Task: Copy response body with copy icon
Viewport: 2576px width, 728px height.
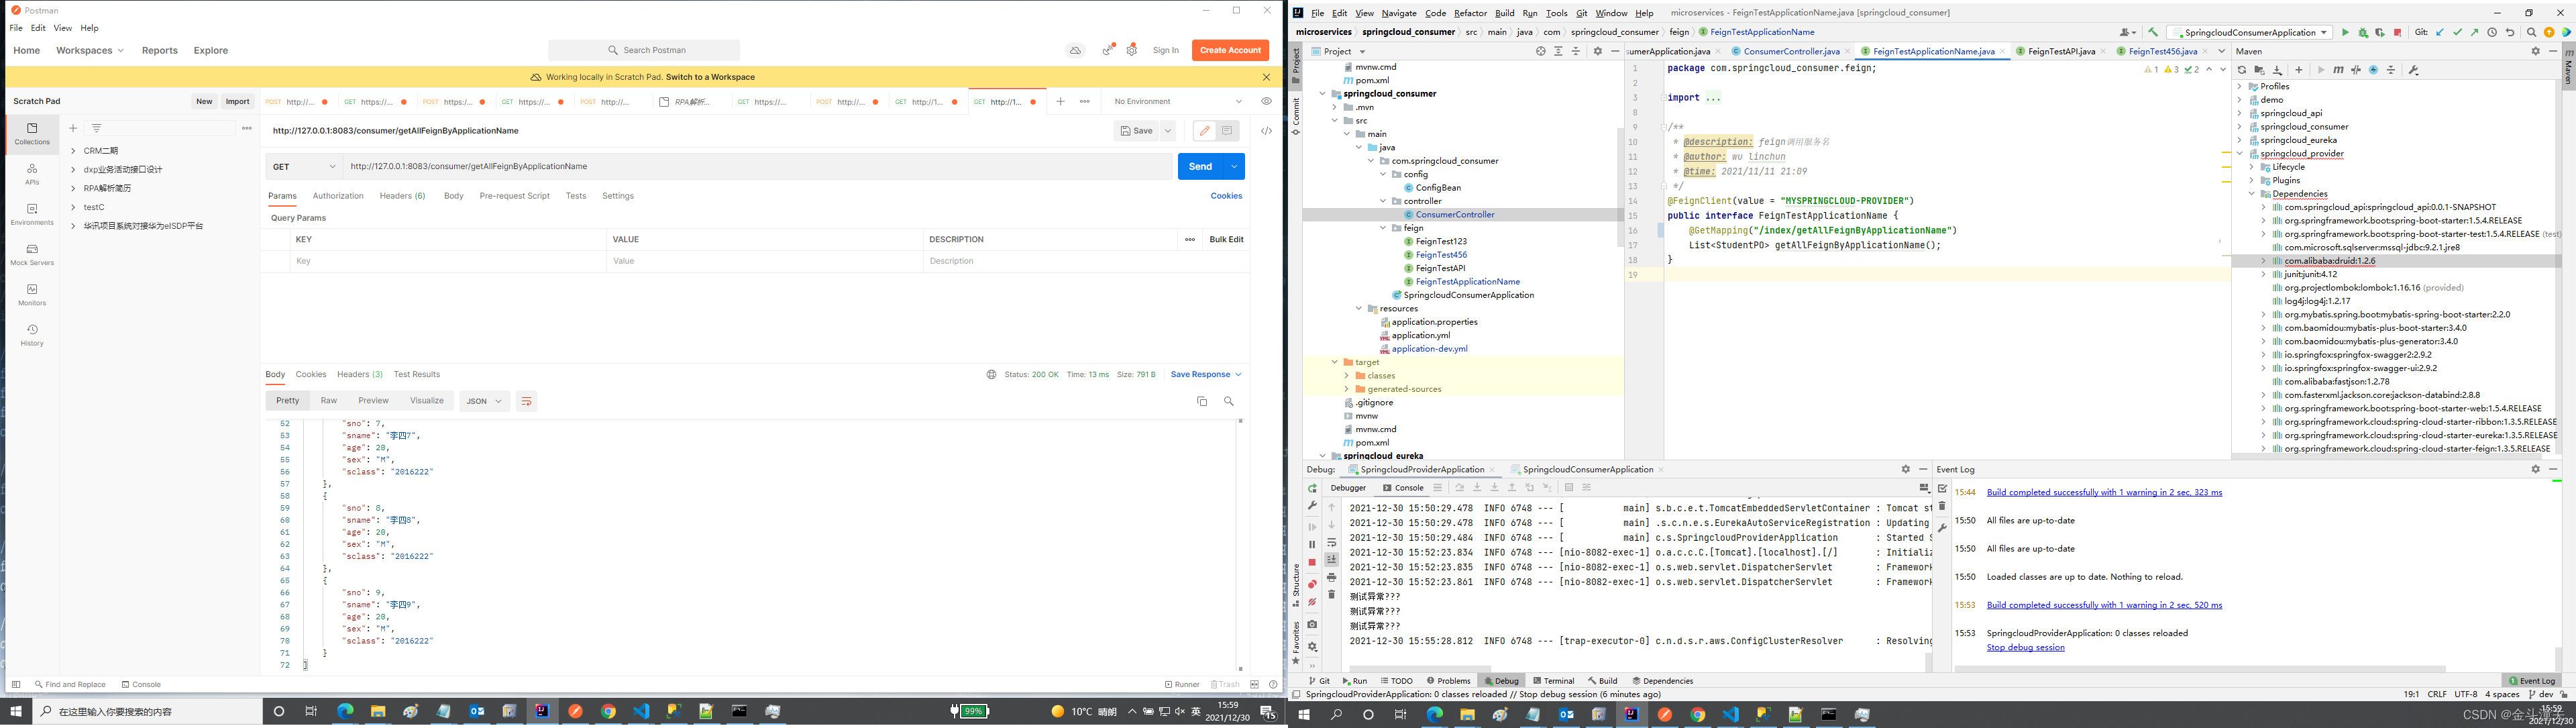Action: [1202, 401]
